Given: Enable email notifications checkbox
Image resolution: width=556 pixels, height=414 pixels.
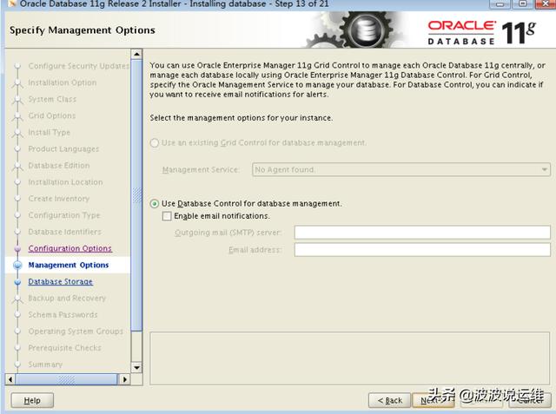Looking at the screenshot, I should click(167, 216).
